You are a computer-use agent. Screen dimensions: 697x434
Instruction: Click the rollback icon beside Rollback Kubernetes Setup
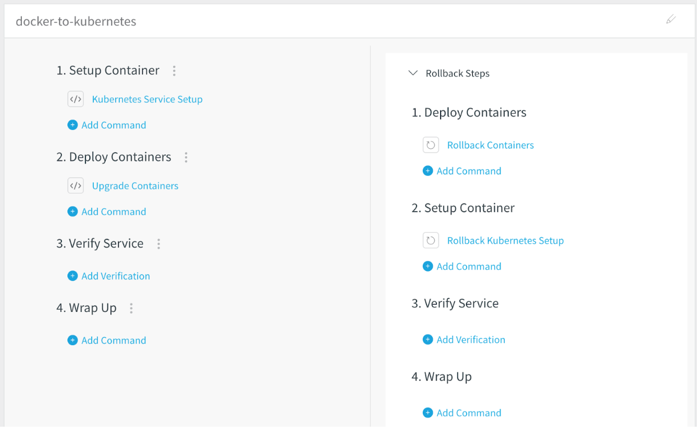[431, 241]
